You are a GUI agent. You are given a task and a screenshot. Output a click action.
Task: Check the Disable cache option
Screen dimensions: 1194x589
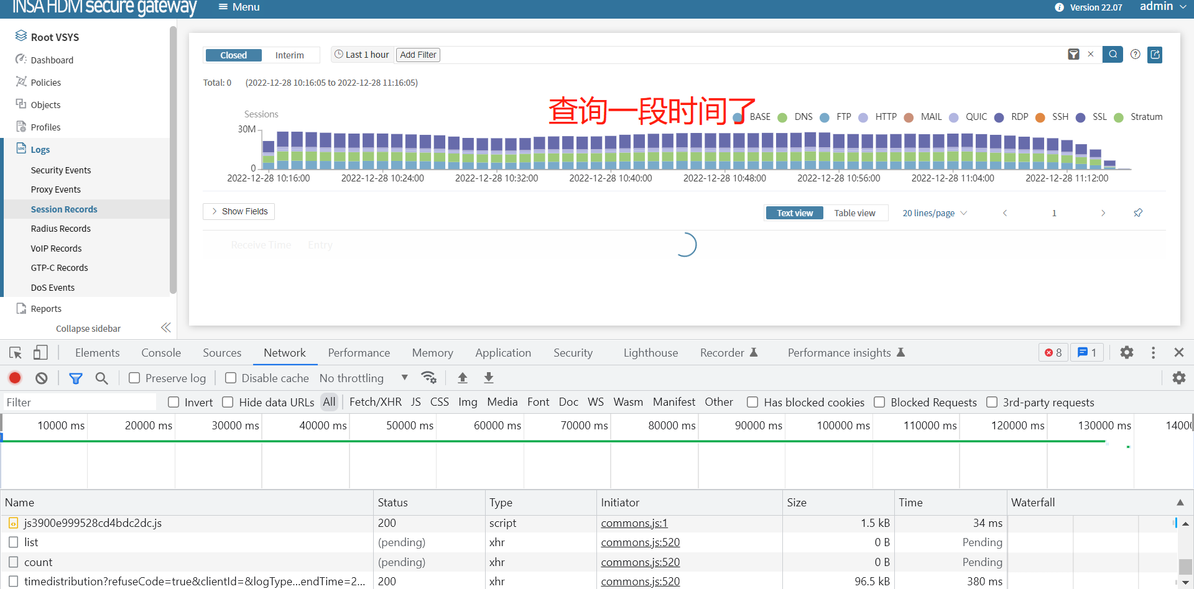click(x=231, y=378)
